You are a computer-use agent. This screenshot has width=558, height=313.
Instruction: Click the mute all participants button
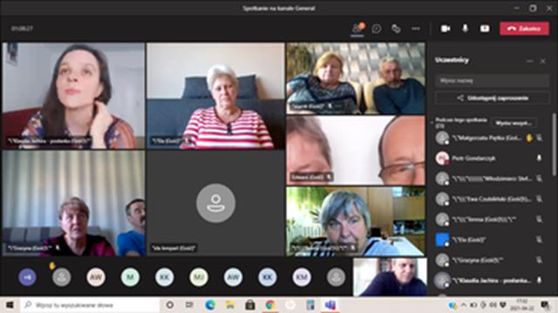(514, 123)
